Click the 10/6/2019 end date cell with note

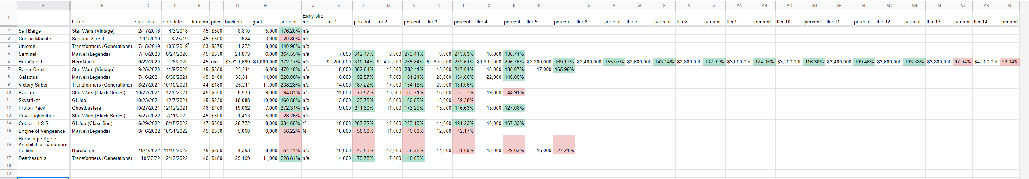coord(175,47)
